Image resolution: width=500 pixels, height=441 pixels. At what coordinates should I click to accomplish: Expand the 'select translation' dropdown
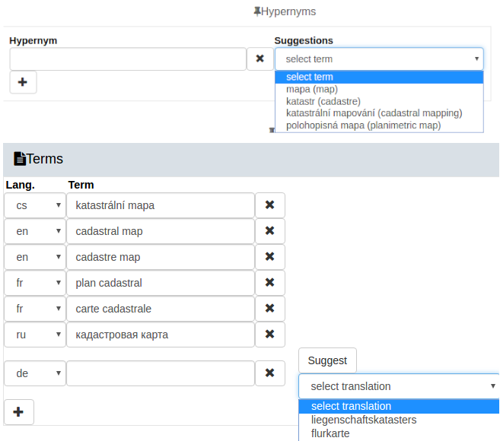(x=399, y=386)
